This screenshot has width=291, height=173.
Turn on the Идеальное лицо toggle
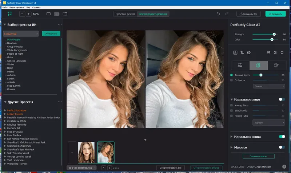(x=282, y=99)
